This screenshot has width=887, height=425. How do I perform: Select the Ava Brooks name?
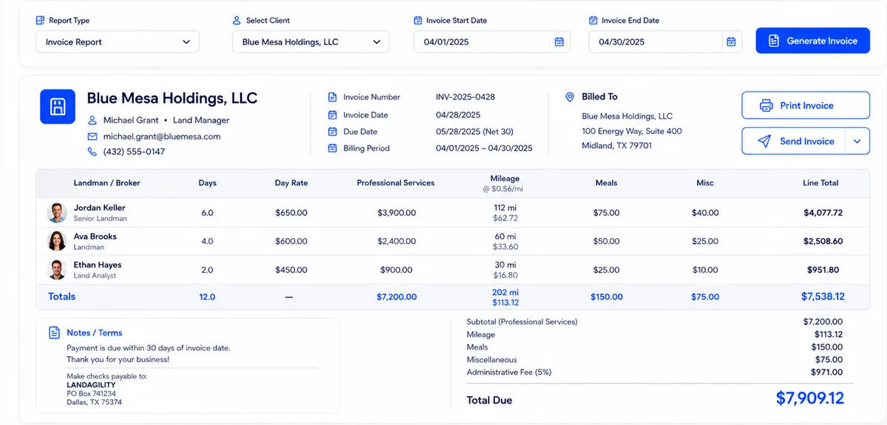(x=95, y=237)
